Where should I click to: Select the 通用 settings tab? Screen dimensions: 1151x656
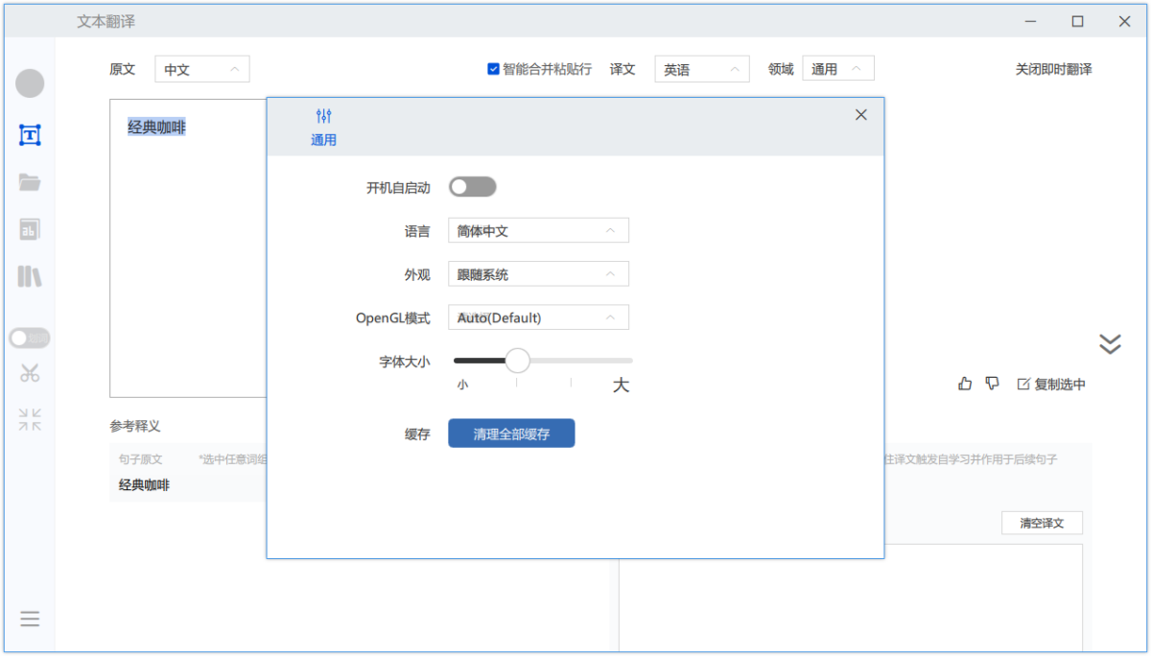[x=323, y=127]
